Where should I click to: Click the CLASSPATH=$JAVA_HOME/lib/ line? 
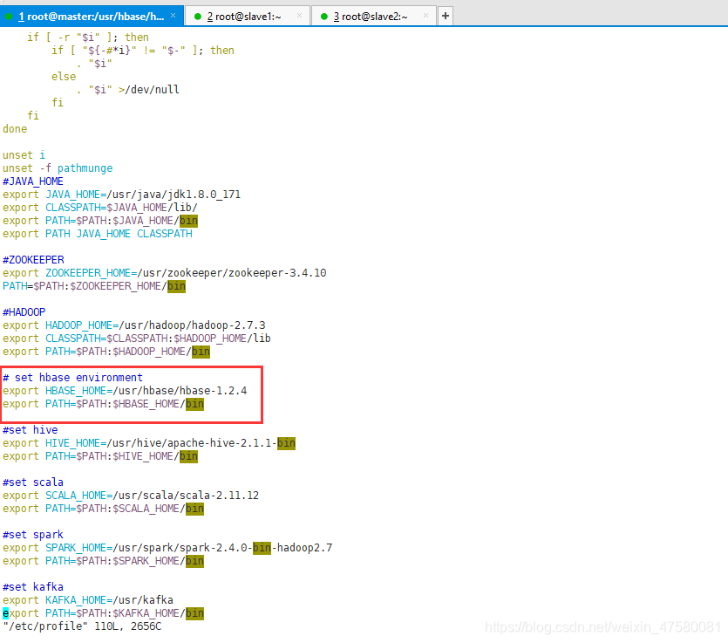point(100,208)
